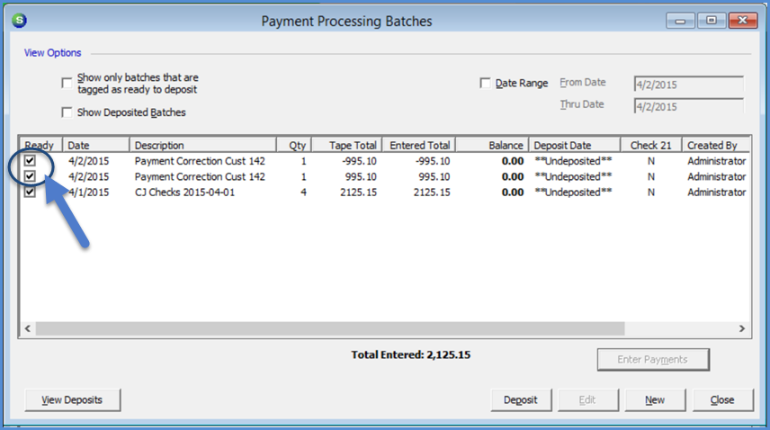Toggle Show only batches tagged ready to deposit

click(x=67, y=83)
